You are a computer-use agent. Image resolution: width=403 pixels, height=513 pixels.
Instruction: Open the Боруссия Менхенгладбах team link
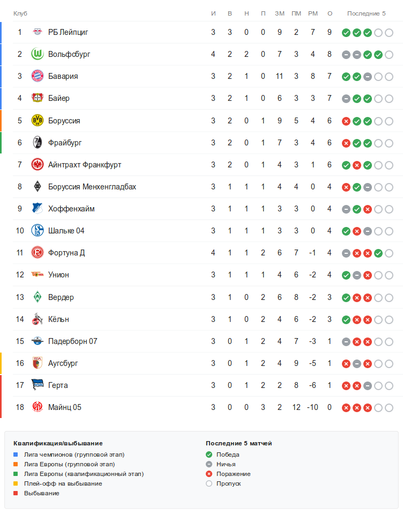92,187
